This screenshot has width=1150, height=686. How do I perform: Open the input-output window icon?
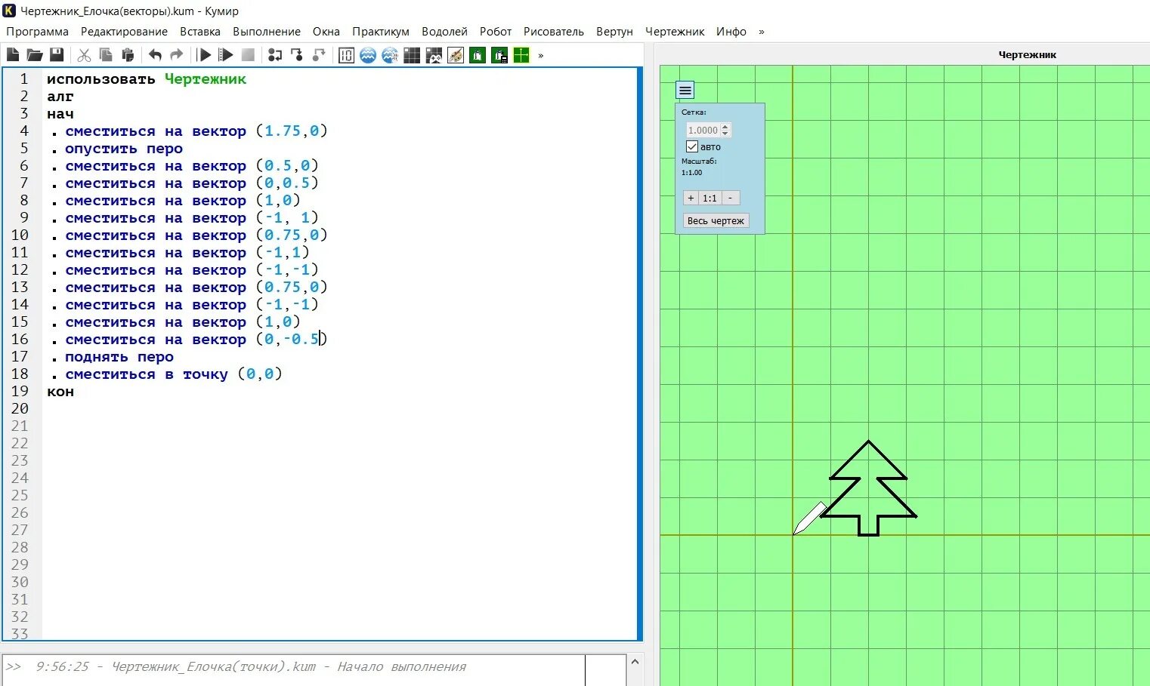coord(346,55)
